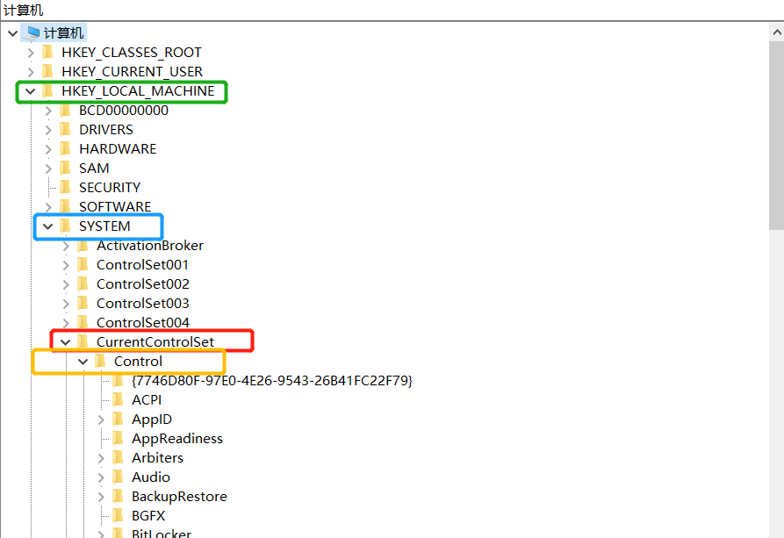Click the BGFX key folder icon
This screenshot has width=784, height=538.
pyautogui.click(x=119, y=516)
